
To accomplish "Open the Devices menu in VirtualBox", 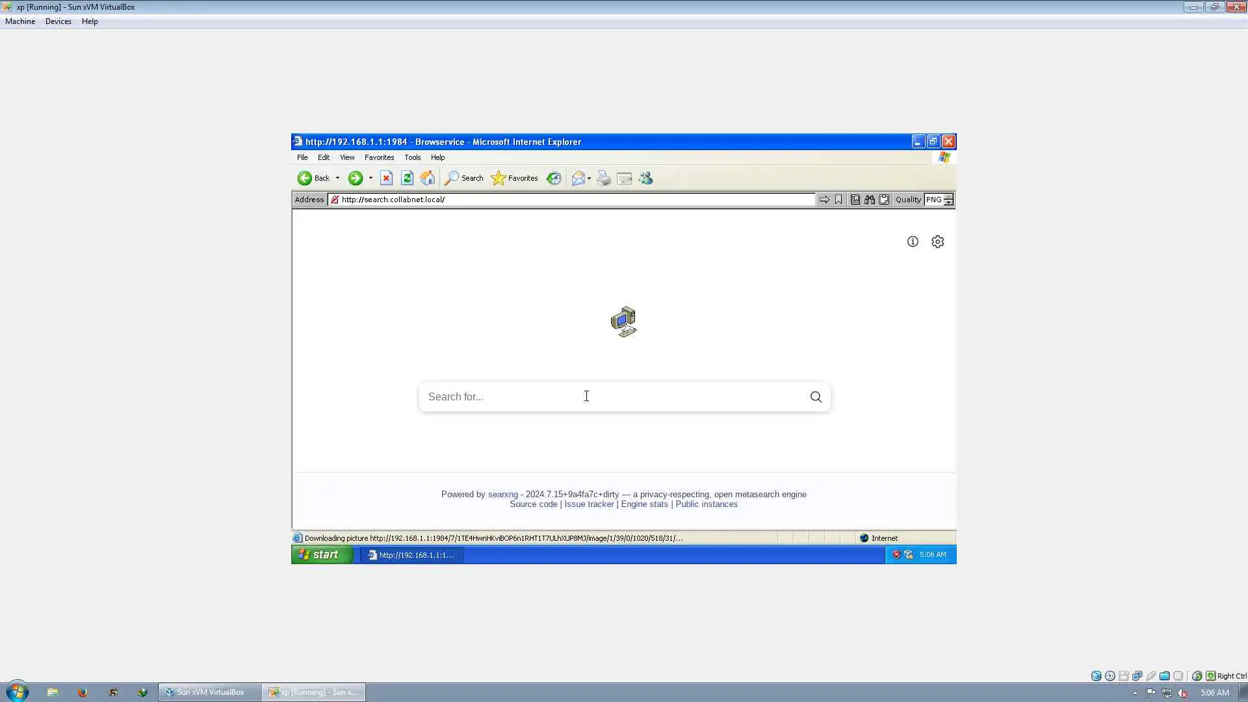I will pos(58,21).
